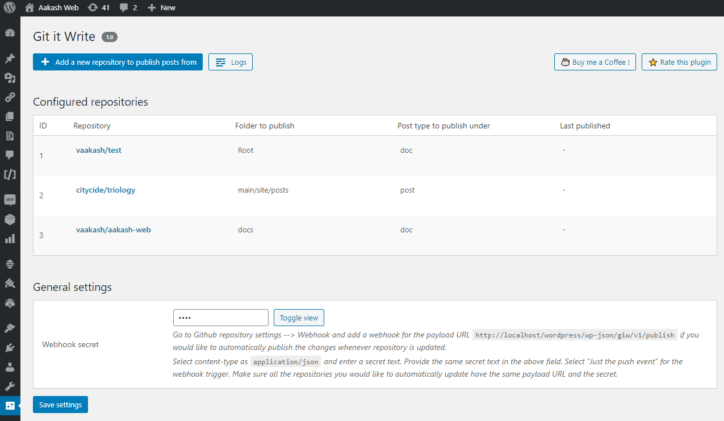Viewport: 724px width, 421px height.
Task: Open Posts pushpin icon in sidebar
Action: pyautogui.click(x=10, y=58)
